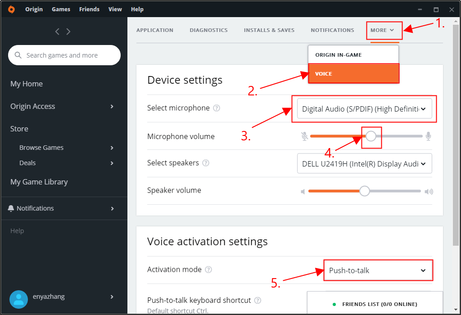
Task: Click the Speaker volume label
Action: 174,190
